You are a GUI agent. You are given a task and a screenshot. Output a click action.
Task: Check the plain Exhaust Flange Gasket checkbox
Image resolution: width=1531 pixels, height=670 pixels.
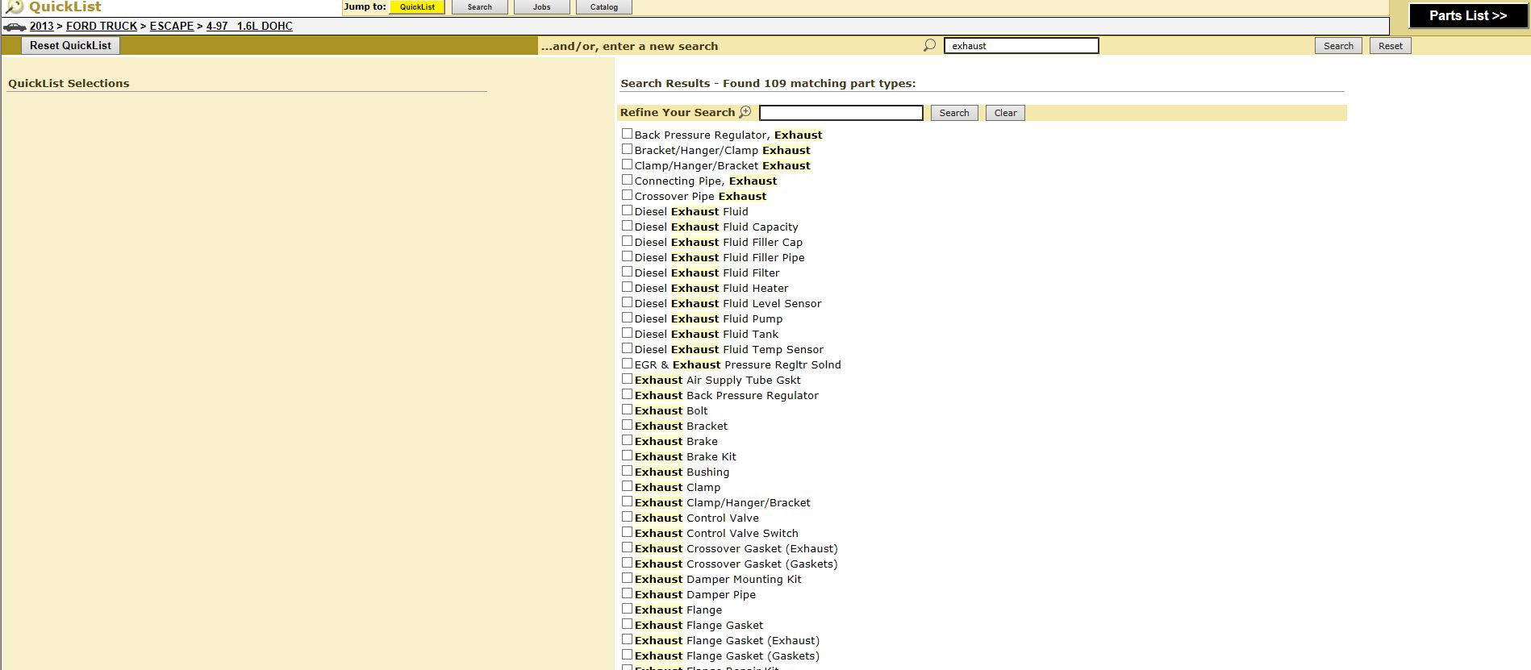point(627,624)
